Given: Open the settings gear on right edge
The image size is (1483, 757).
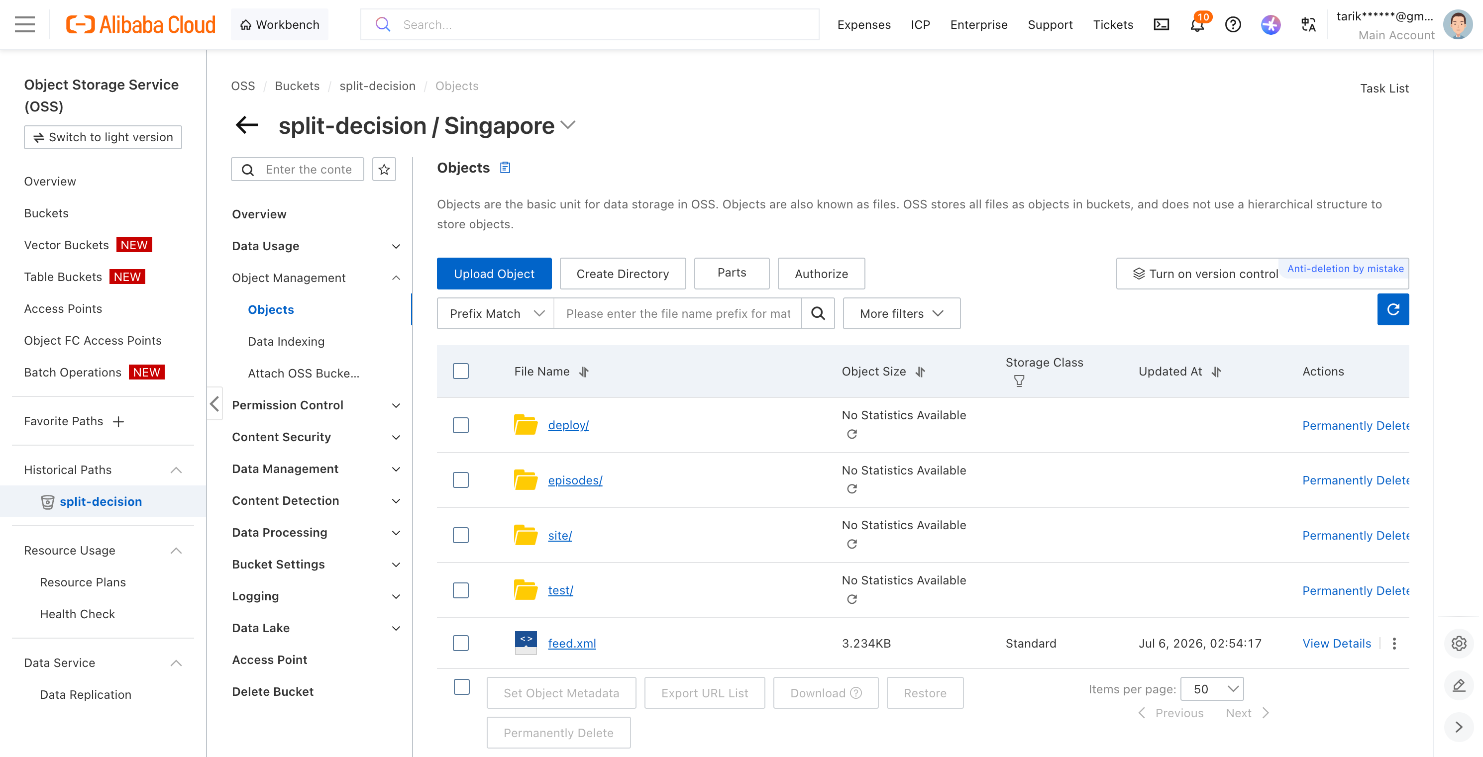Looking at the screenshot, I should [1458, 643].
